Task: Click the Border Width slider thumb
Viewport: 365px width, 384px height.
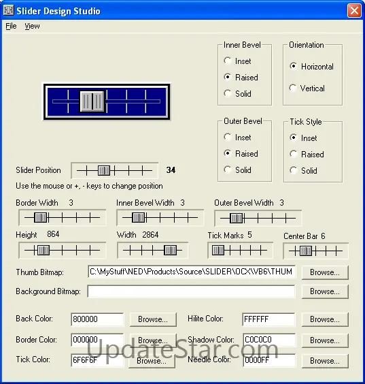Action: pos(41,217)
